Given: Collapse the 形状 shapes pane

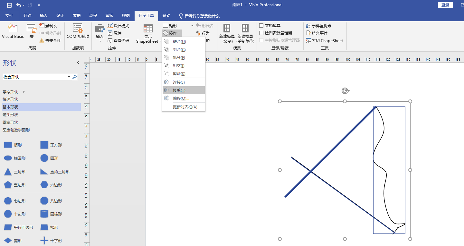Looking at the screenshot, I should pyautogui.click(x=78, y=63).
